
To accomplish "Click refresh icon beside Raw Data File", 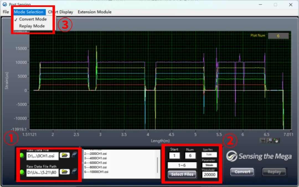I will [75, 155].
